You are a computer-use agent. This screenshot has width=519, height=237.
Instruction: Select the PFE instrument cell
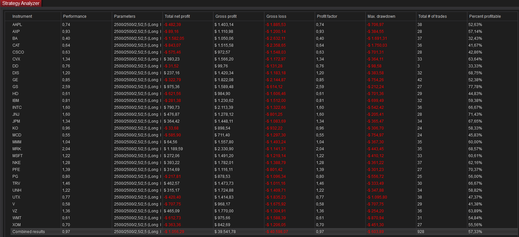(x=16, y=170)
